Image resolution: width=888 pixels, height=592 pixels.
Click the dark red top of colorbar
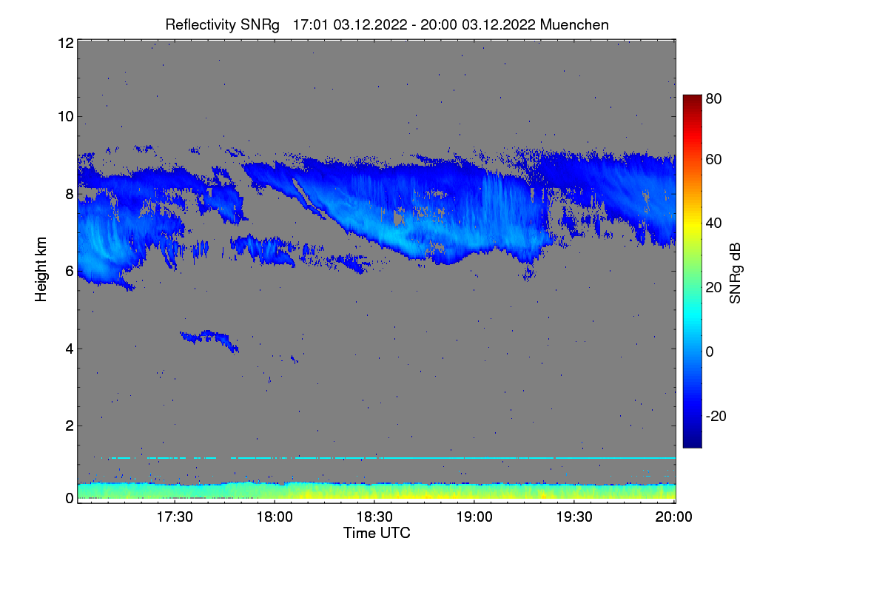(692, 102)
